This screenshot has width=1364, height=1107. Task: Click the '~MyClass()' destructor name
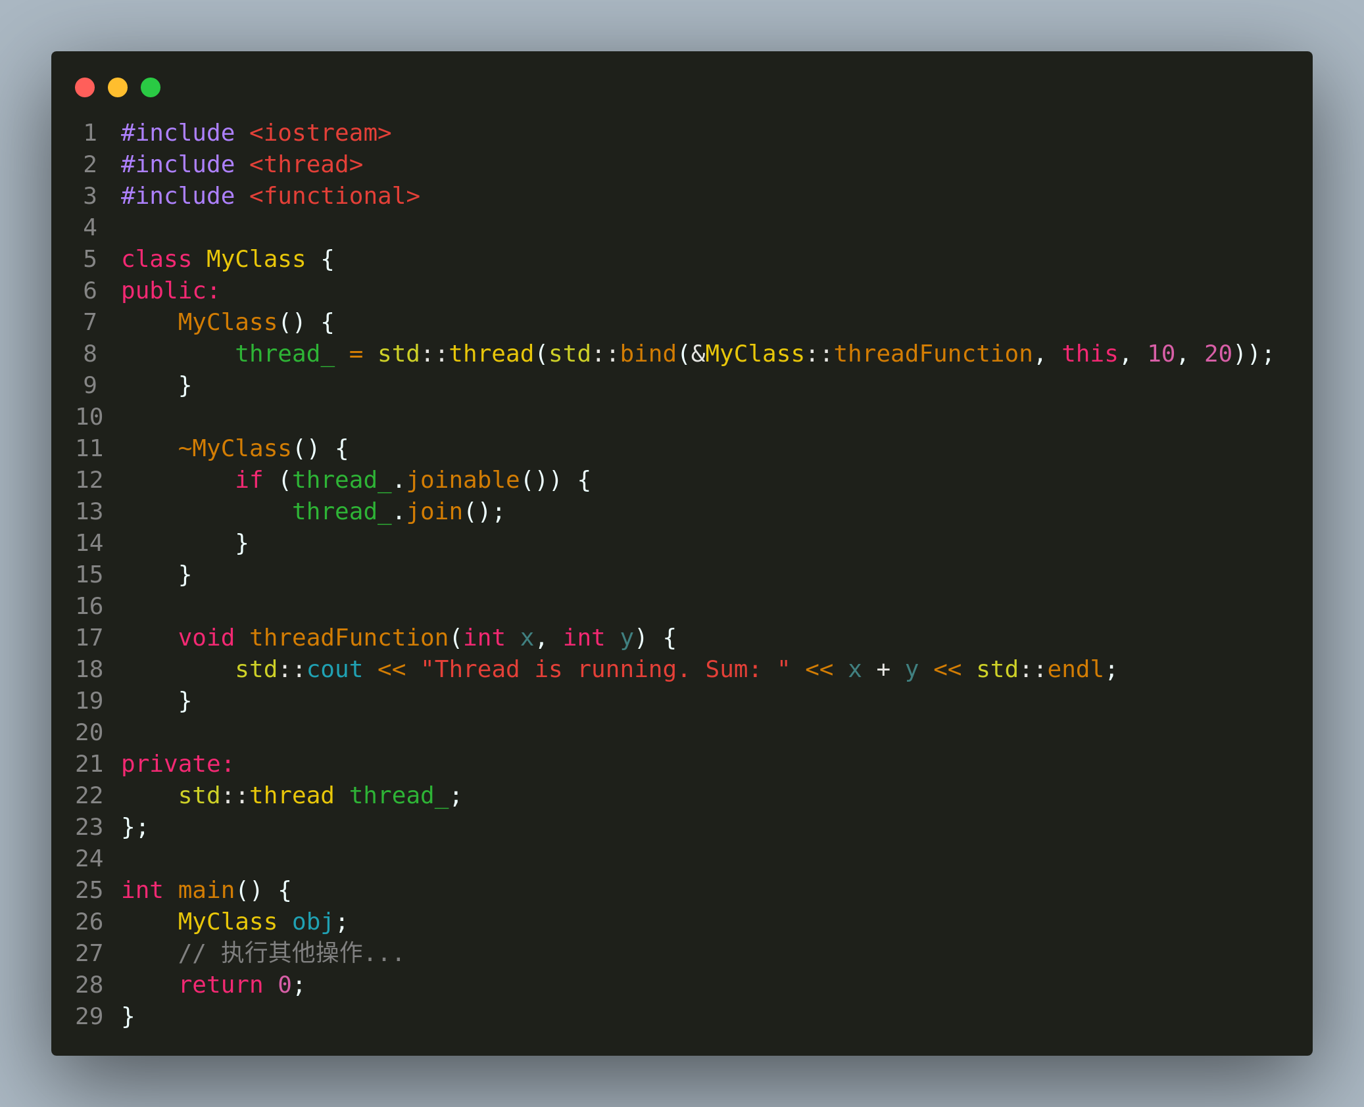click(x=249, y=448)
